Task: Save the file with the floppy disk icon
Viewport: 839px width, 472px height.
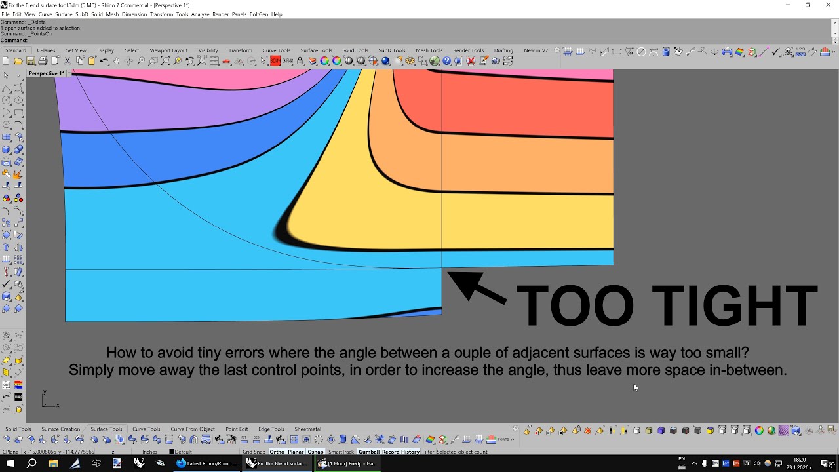Action: (x=30, y=61)
